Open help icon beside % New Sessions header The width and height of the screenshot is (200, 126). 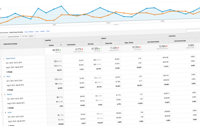(x=77, y=44)
